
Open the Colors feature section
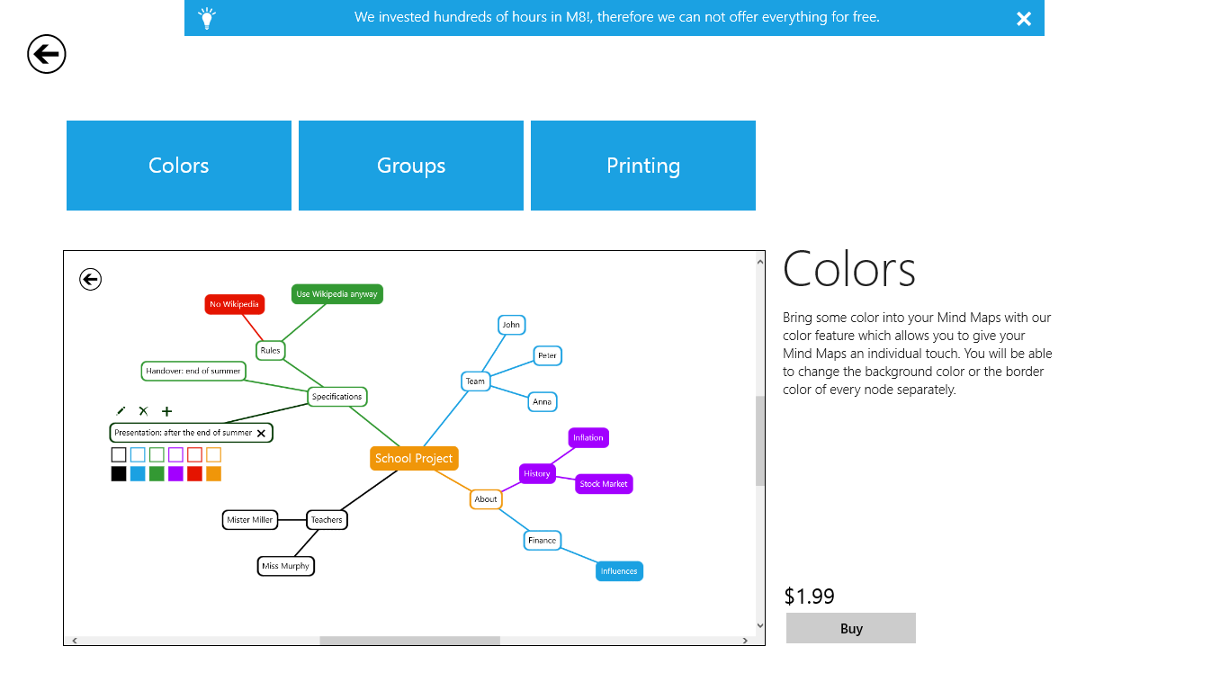click(x=178, y=165)
